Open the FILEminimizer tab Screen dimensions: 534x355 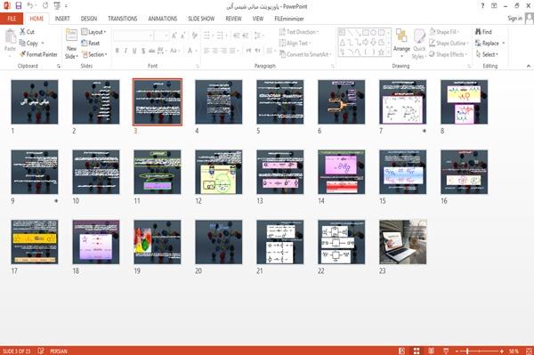[x=288, y=19]
